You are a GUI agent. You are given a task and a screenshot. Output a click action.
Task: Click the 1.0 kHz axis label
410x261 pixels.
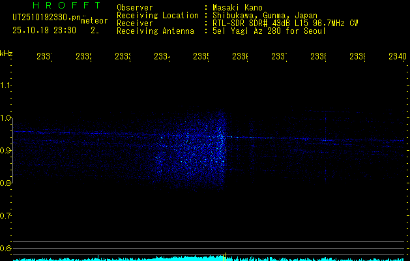pos(6,118)
